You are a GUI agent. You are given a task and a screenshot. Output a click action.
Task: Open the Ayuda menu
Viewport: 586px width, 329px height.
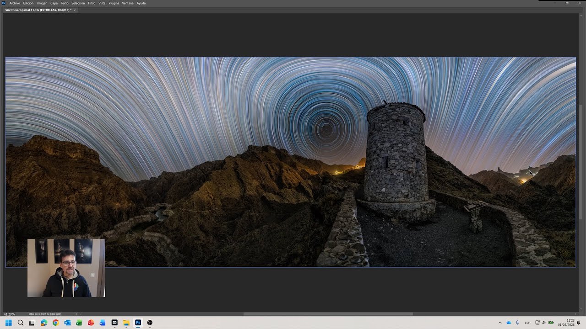pyautogui.click(x=141, y=3)
